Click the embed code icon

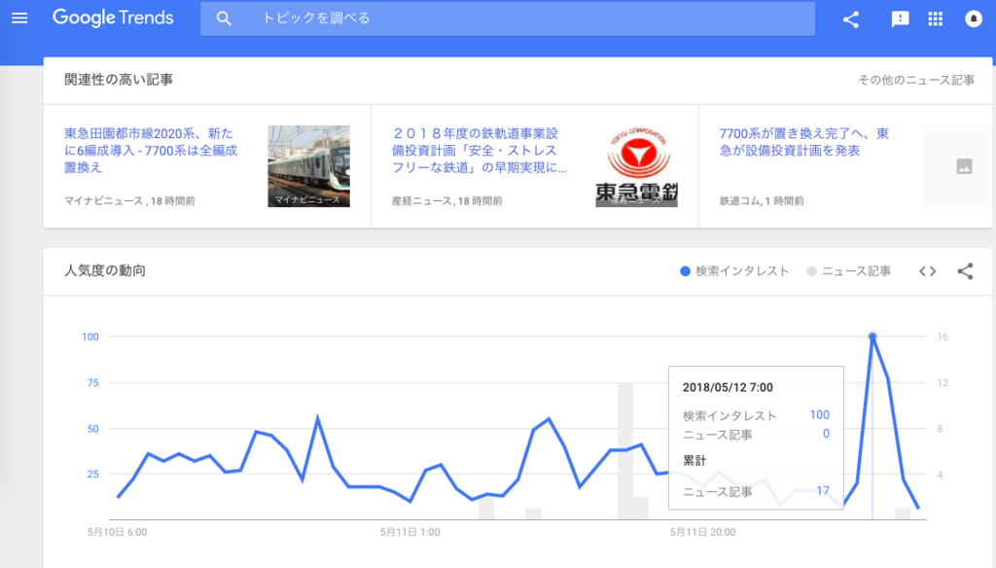click(x=927, y=271)
